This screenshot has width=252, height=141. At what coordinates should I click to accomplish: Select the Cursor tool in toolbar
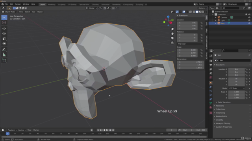4,23
